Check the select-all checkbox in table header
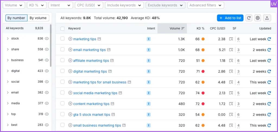The image size is (278, 132). coord(62,28)
